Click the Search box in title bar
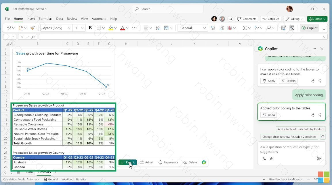 coord(168,9)
